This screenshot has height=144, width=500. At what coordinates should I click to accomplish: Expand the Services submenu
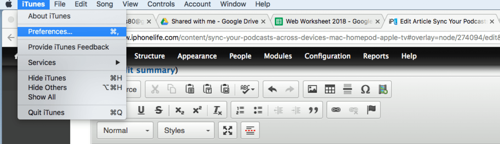tap(72, 62)
